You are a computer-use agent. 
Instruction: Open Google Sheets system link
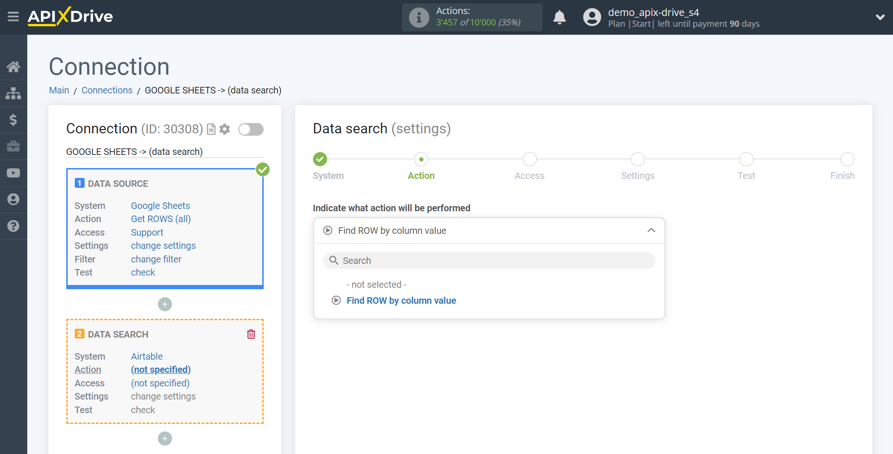pyautogui.click(x=160, y=206)
